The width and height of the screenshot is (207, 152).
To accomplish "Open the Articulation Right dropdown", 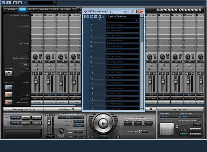I will [191, 117].
